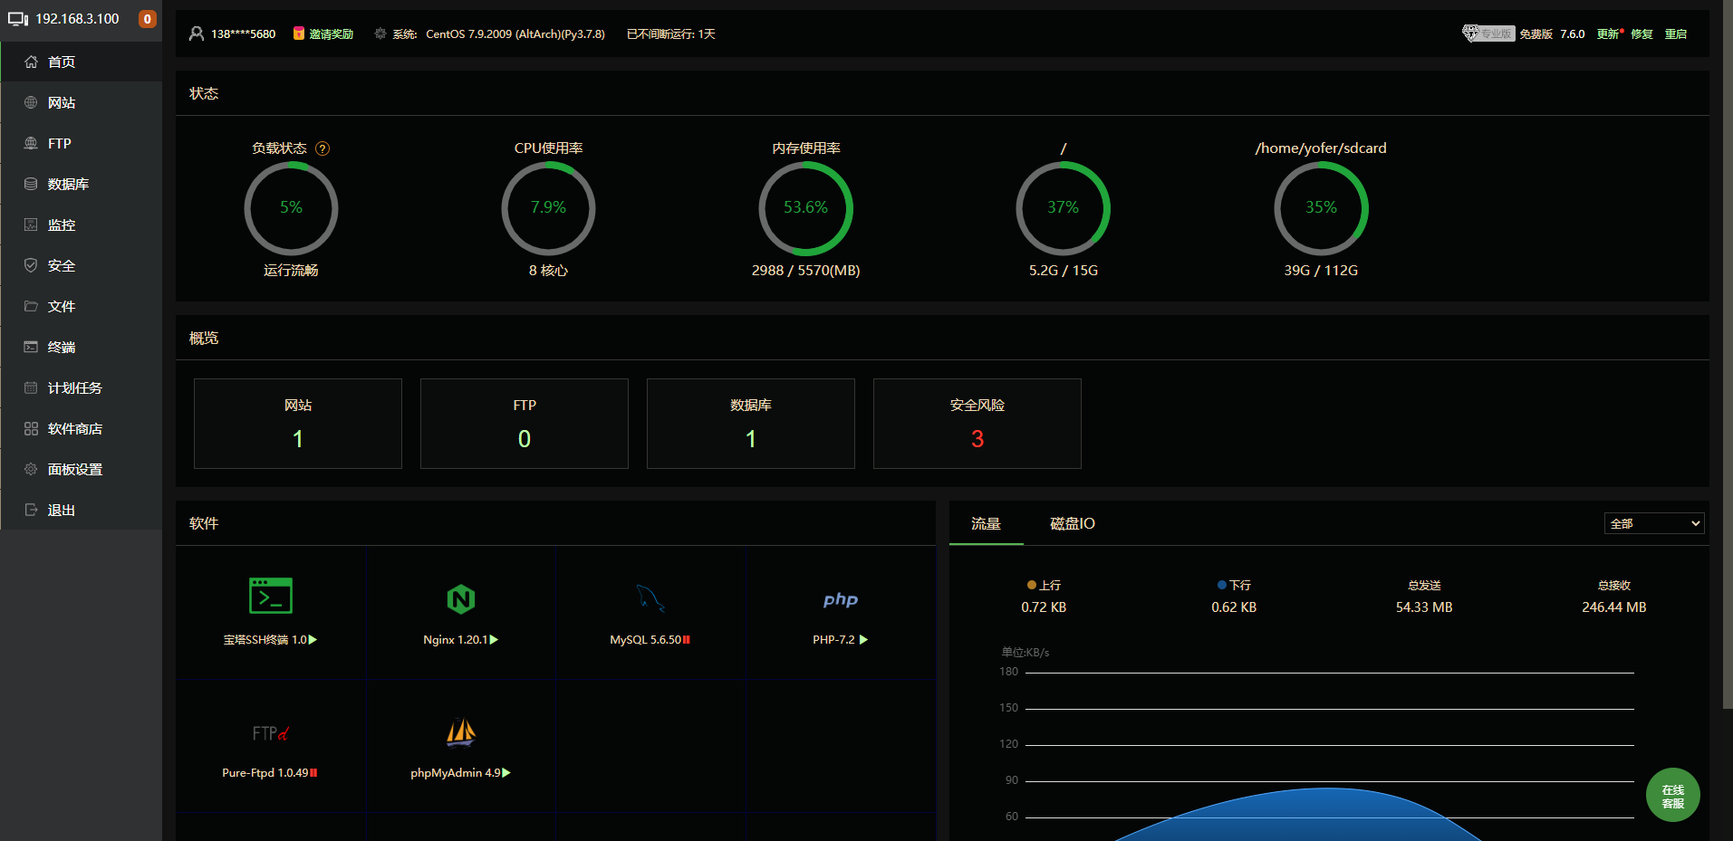Toggle the 下行 blue legend marker

click(x=1222, y=585)
